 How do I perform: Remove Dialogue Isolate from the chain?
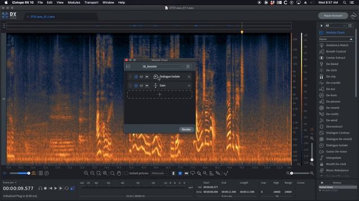point(189,77)
